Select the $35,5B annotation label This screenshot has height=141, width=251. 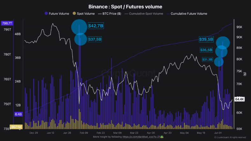coord(206,50)
